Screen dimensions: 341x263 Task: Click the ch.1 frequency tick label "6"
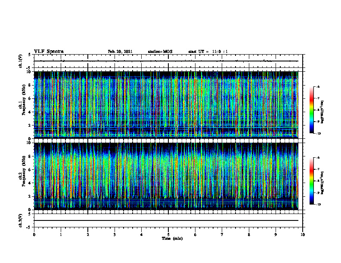tap(30, 98)
